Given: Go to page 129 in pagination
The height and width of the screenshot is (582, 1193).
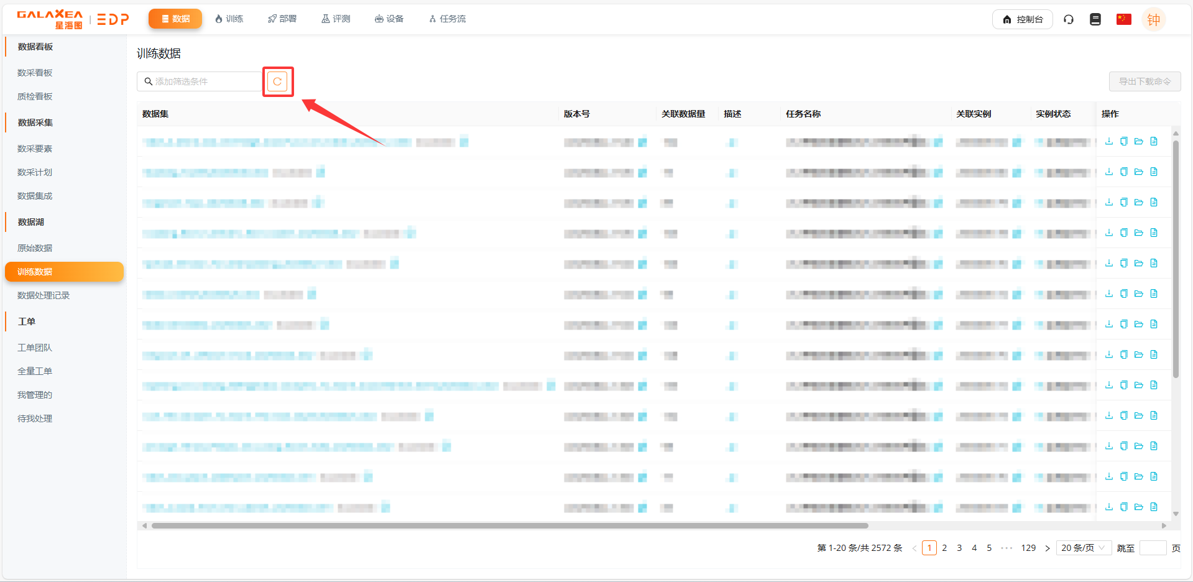Looking at the screenshot, I should (x=1028, y=548).
